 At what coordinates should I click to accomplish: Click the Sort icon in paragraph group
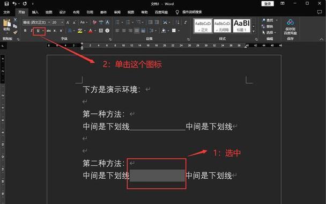177,22
